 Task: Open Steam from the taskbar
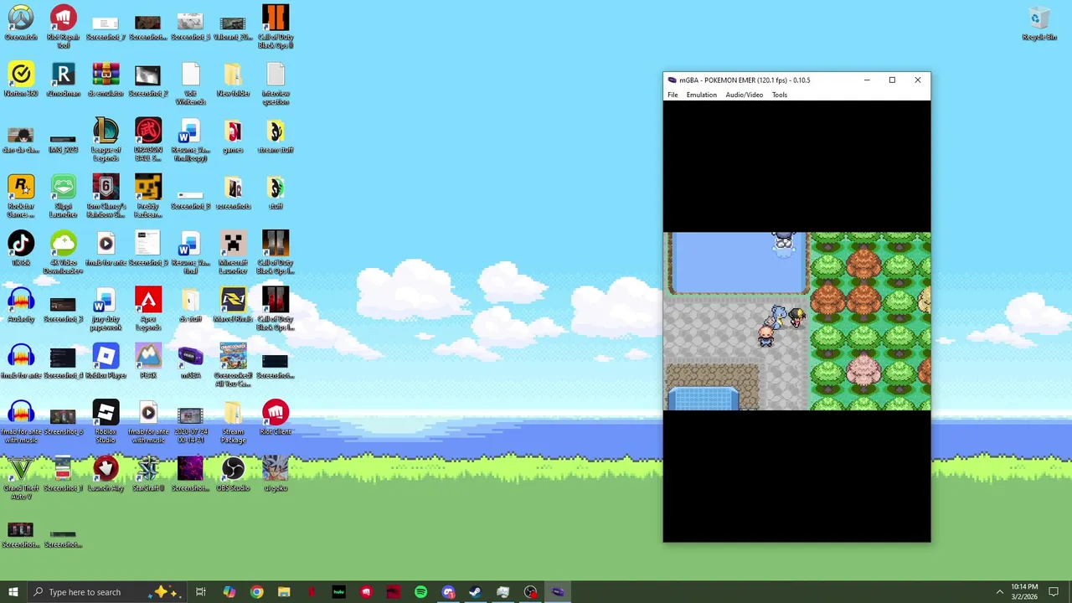(x=475, y=592)
